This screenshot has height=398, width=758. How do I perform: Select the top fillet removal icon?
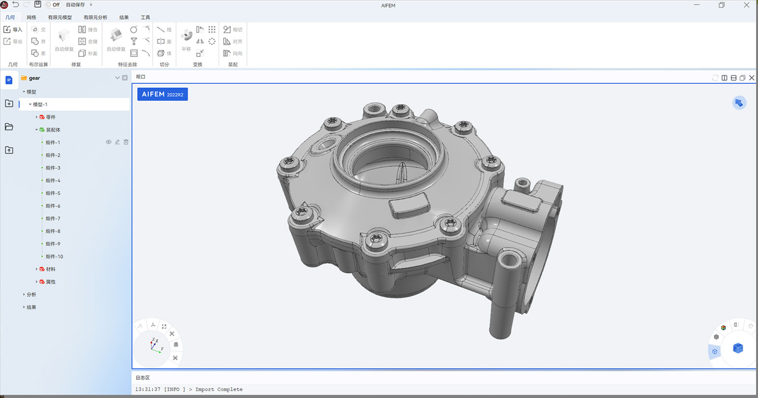146,29
